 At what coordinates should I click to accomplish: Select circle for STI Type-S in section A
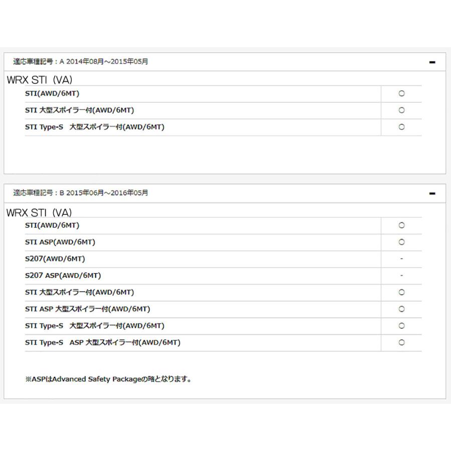(x=401, y=127)
